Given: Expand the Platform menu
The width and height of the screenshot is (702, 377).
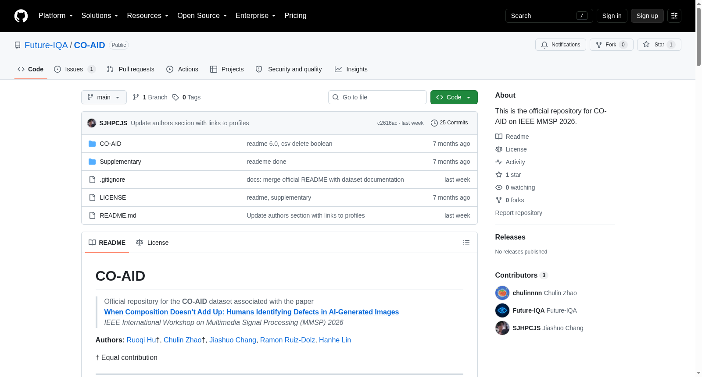Looking at the screenshot, I should pos(56,16).
